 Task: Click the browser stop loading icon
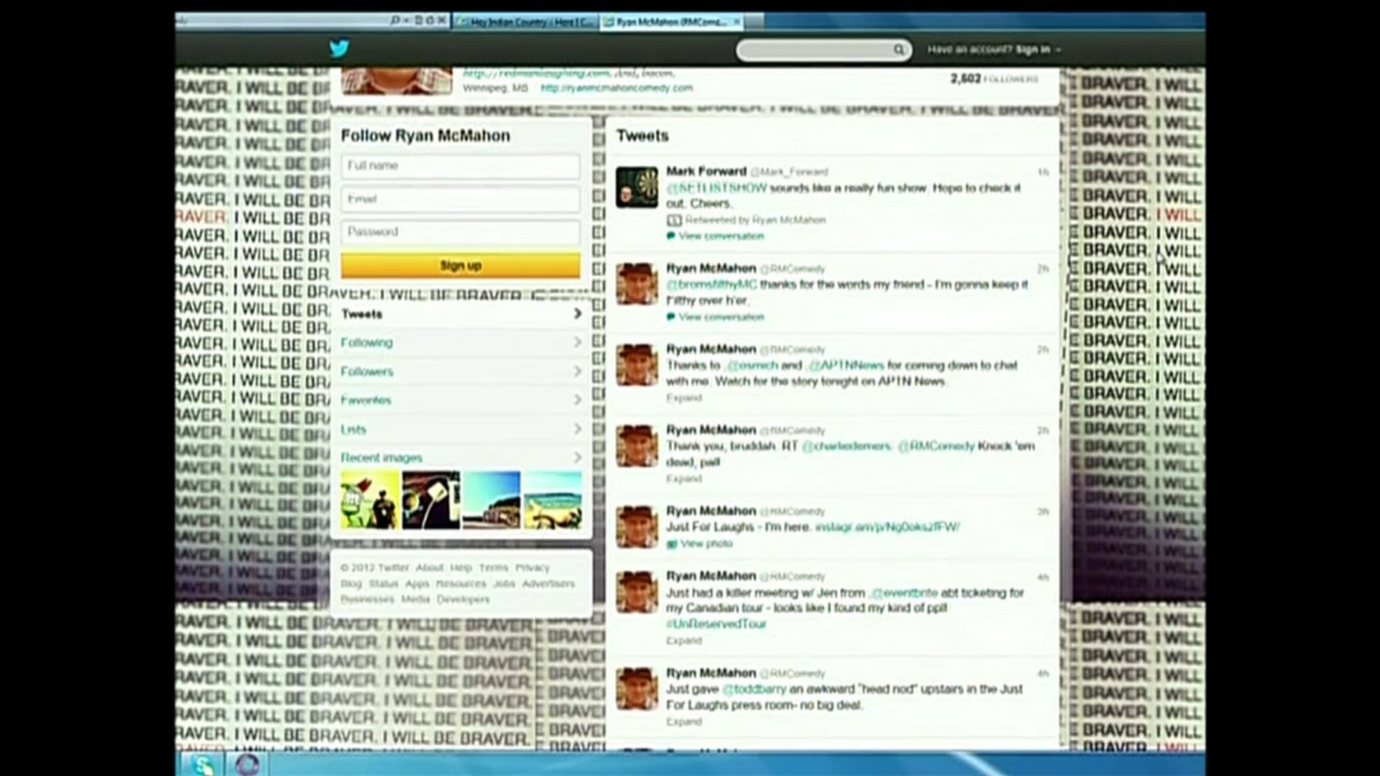(441, 20)
